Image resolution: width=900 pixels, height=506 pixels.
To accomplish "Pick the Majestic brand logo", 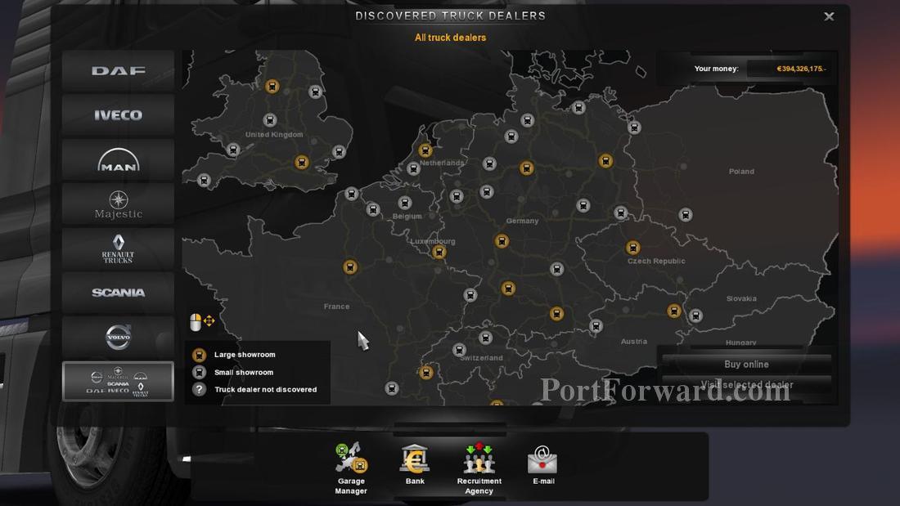I will tap(118, 204).
